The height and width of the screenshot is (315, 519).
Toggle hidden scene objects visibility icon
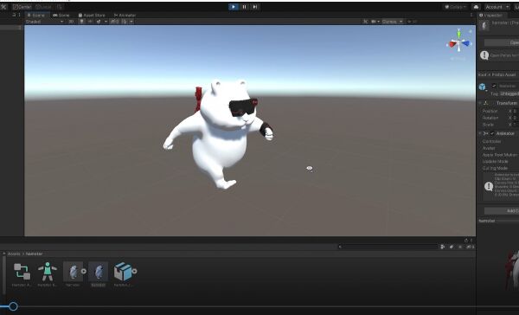point(114,22)
